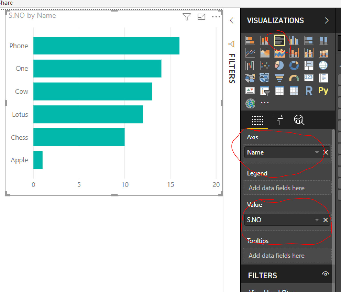Select the slicer visualization
Screen dimensions: 341x292
coord(265,91)
